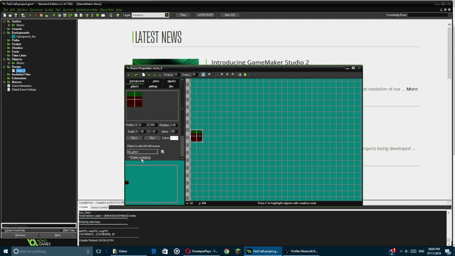Click Search For Resources field
455x256 pixels.
click(39, 226)
